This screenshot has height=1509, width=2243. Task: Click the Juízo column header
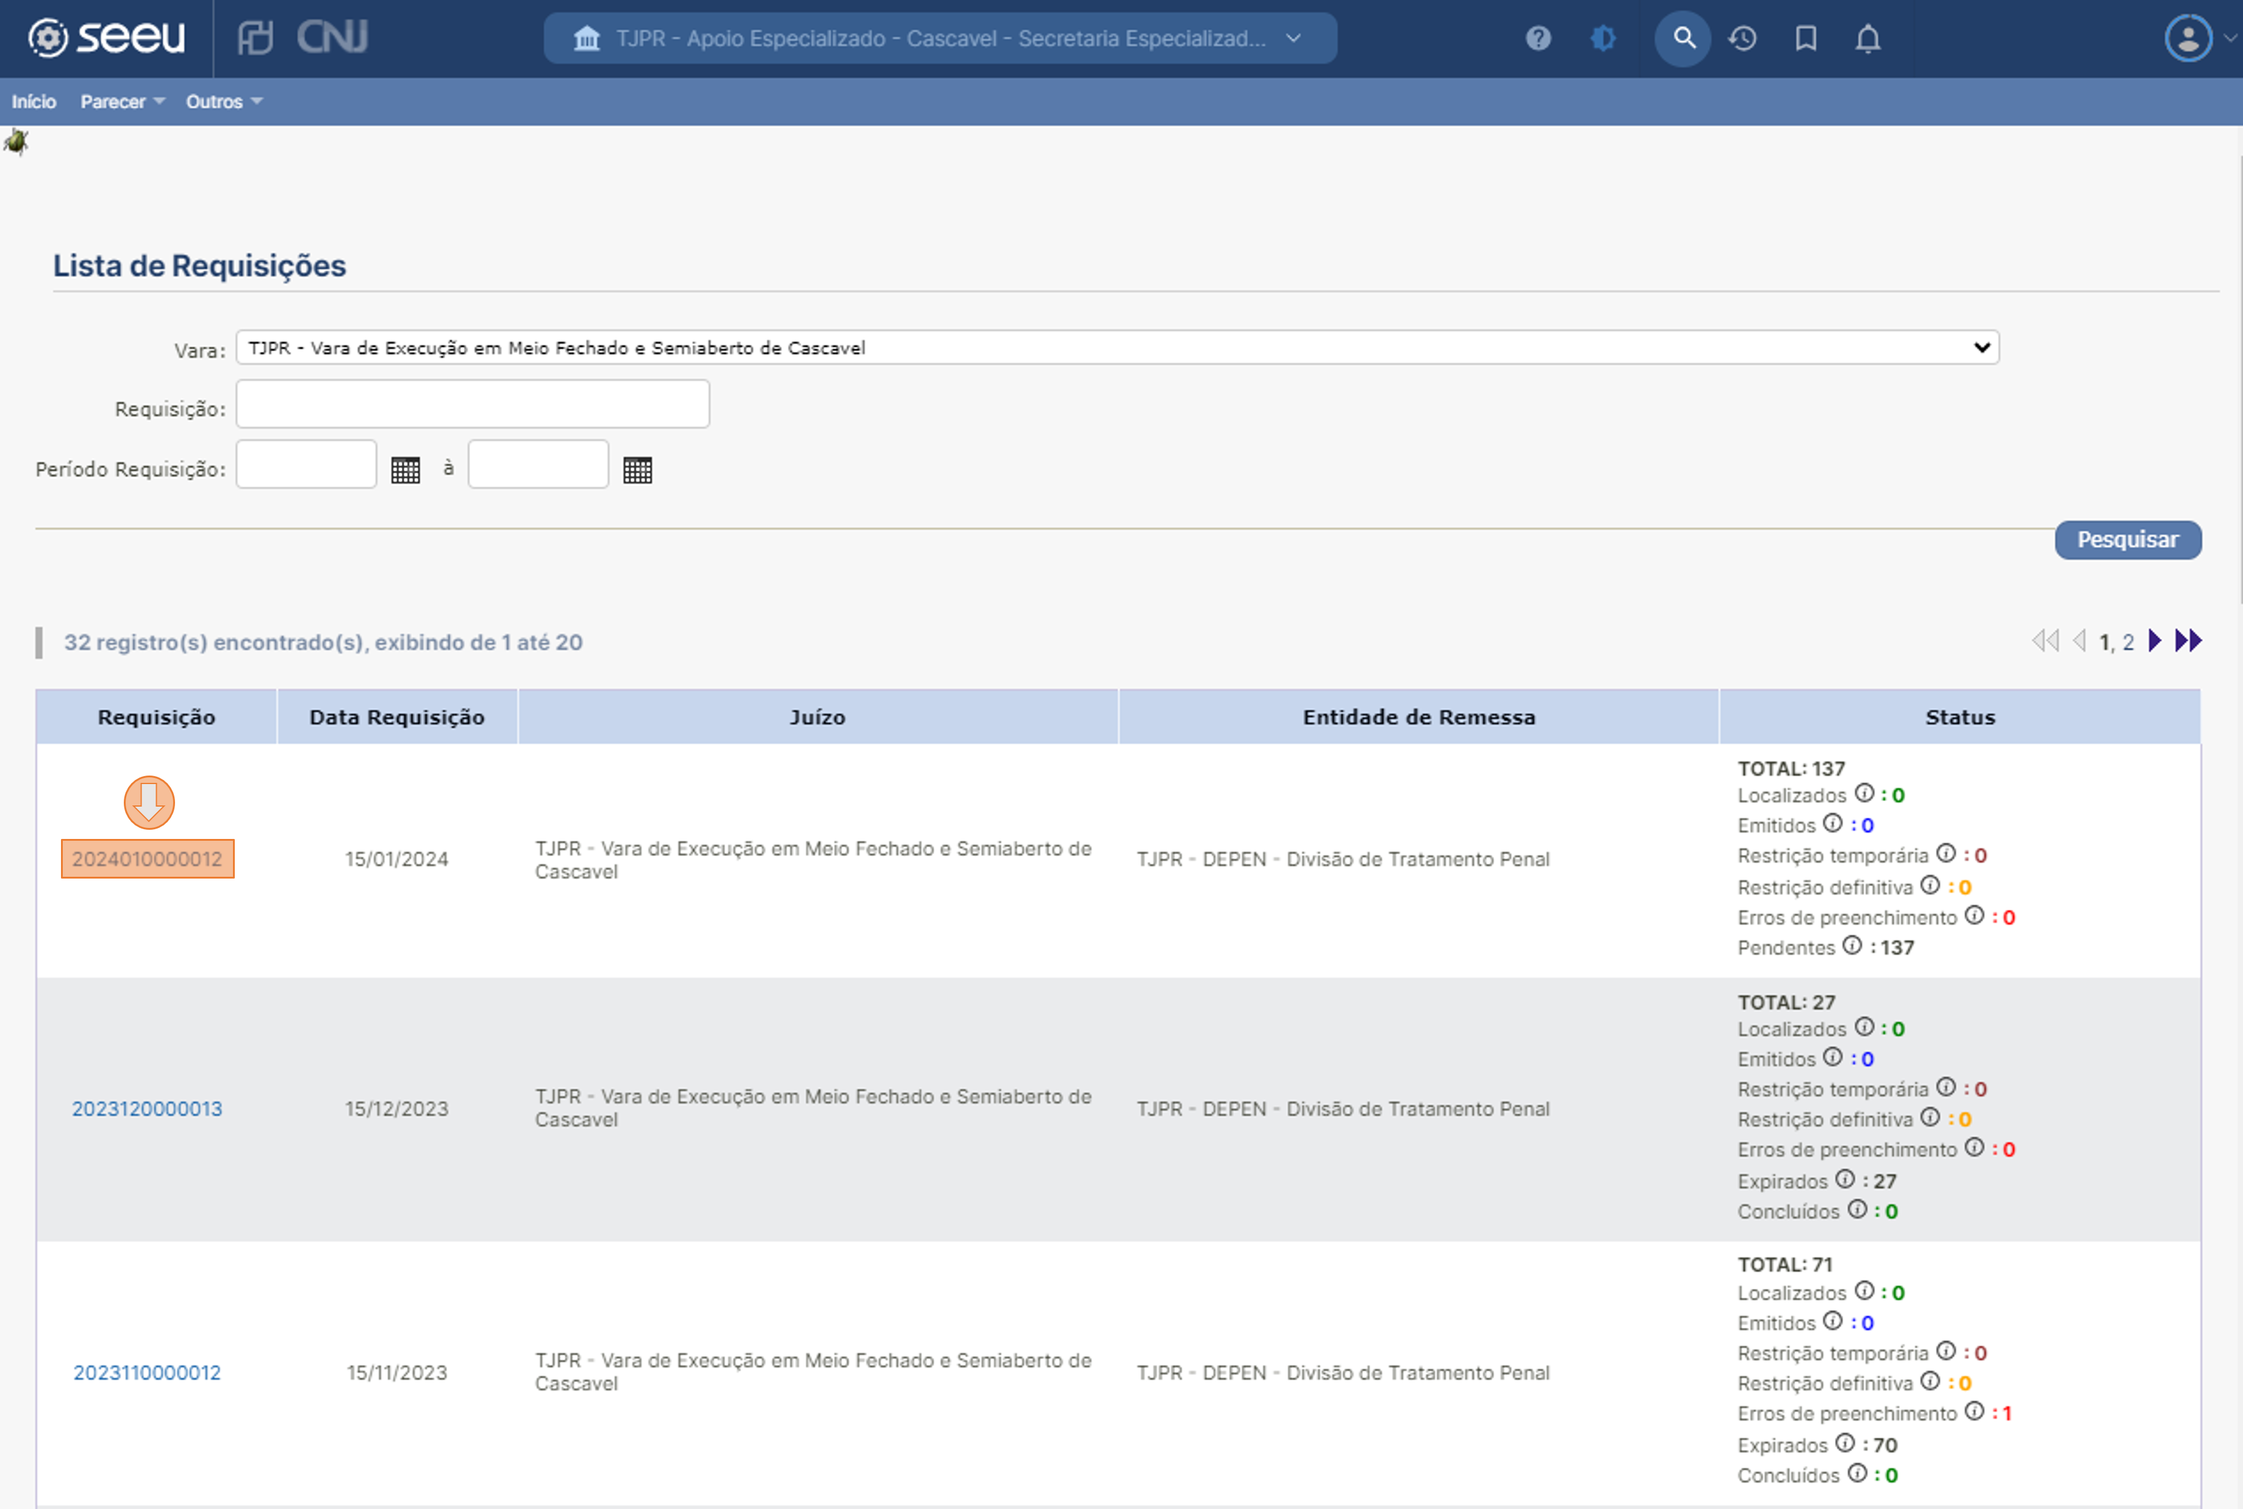tap(818, 717)
